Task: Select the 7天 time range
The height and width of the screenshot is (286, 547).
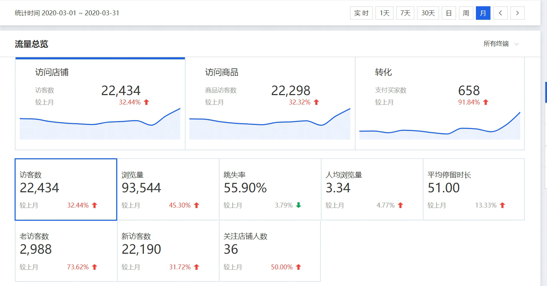Action: pos(405,13)
